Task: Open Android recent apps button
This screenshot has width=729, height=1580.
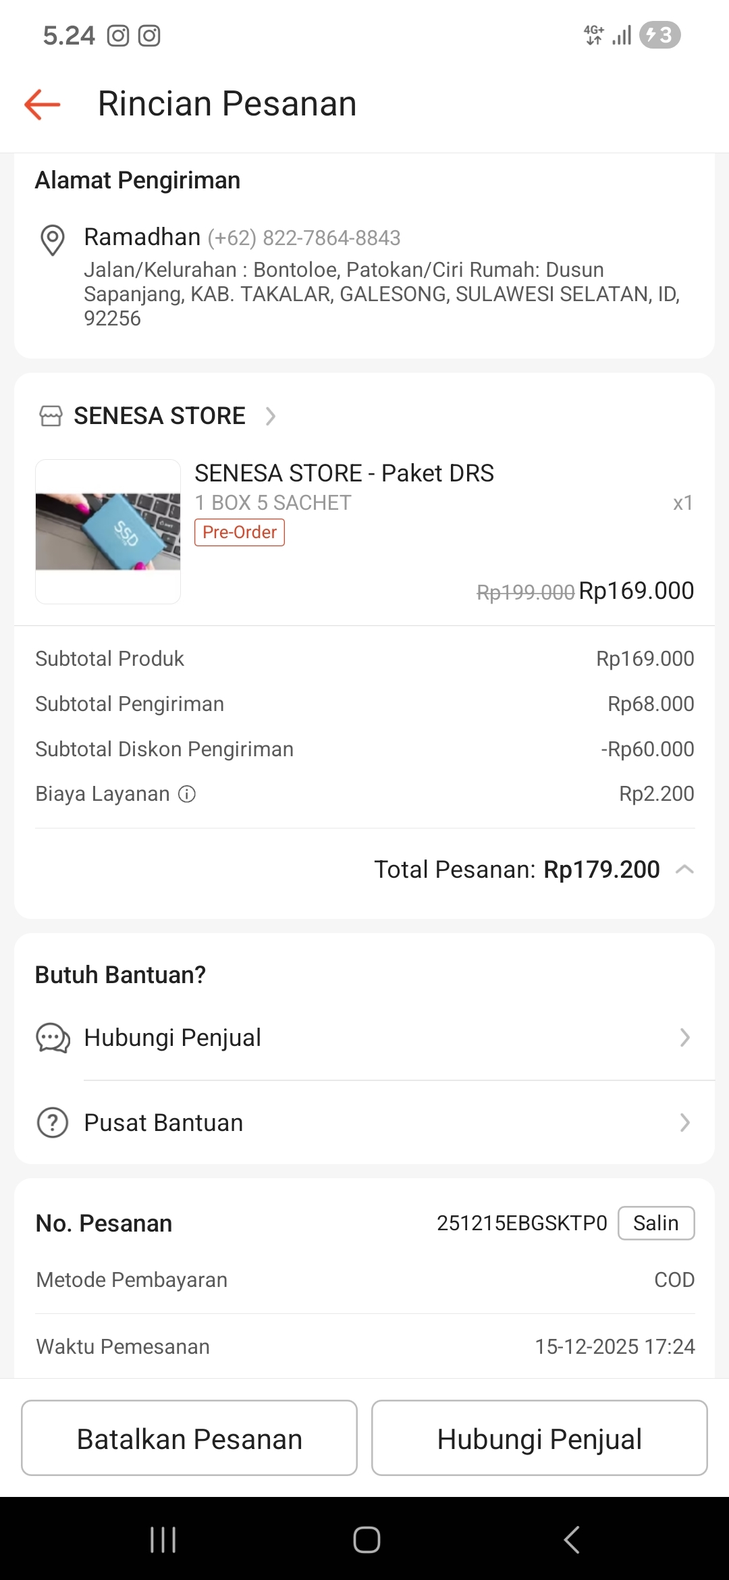Action: (163, 1539)
